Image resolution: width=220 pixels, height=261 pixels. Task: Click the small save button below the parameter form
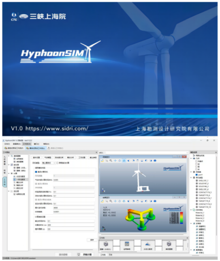(x=92, y=240)
